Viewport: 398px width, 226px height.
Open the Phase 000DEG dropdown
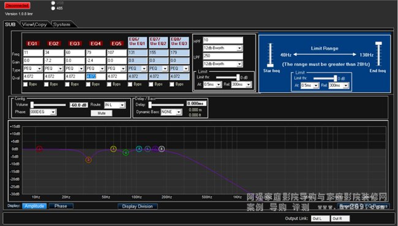pos(43,112)
